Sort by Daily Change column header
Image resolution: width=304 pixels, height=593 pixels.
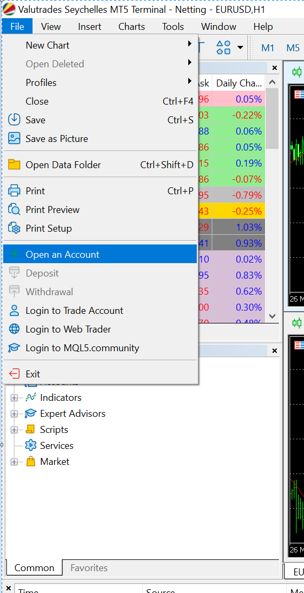[239, 83]
